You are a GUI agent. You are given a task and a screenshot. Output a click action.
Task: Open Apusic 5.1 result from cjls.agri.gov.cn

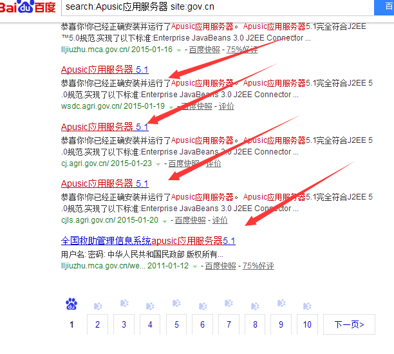(104, 183)
